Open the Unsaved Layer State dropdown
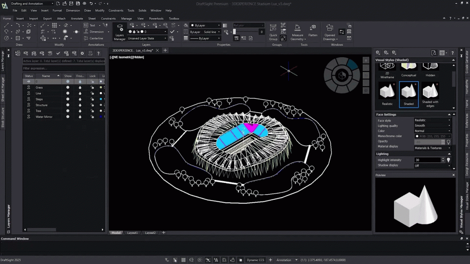The width and height of the screenshot is (470, 264). (147, 38)
